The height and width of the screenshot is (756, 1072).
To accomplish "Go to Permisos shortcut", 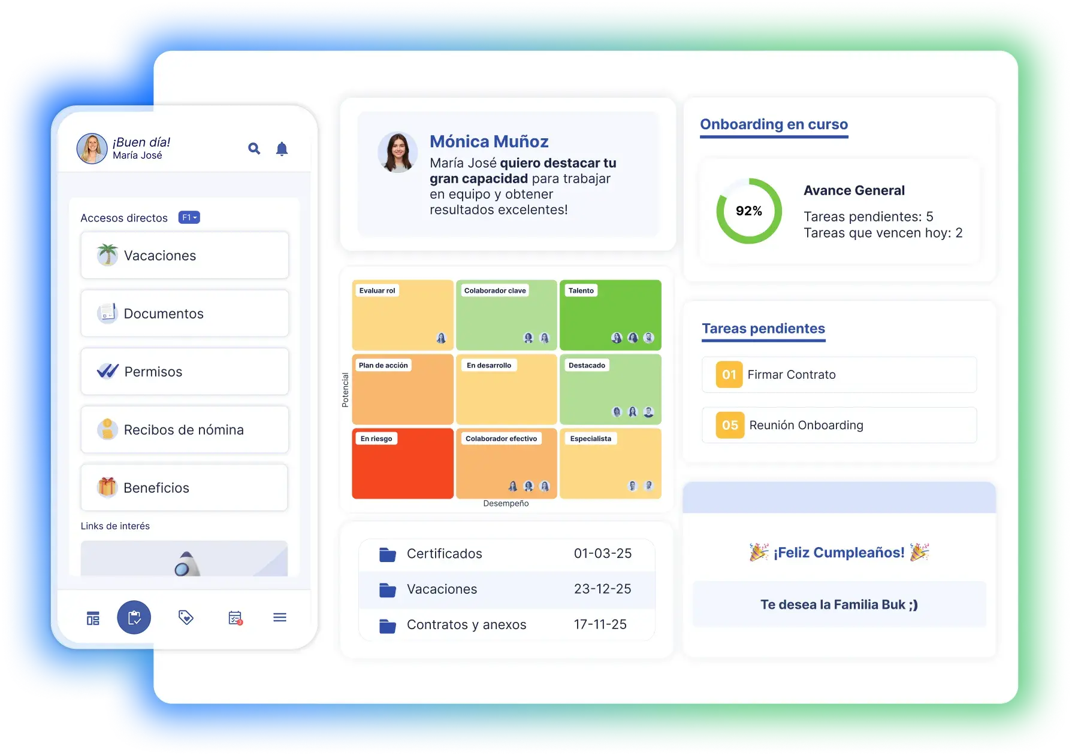I will (185, 372).
